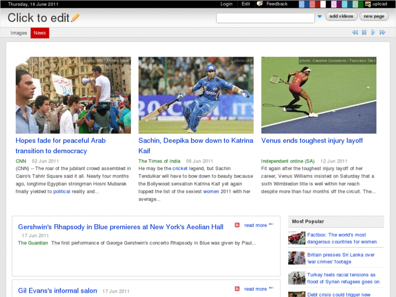Select the light blue theme swatch
Viewport: 396px width, 297px height.
pyautogui.click(x=302, y=4)
